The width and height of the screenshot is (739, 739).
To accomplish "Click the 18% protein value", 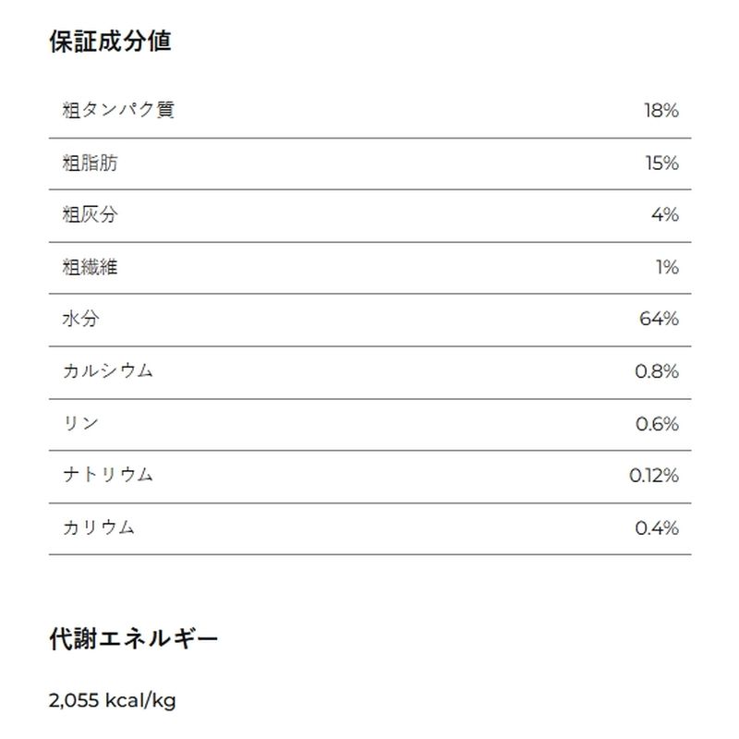I will (x=661, y=111).
